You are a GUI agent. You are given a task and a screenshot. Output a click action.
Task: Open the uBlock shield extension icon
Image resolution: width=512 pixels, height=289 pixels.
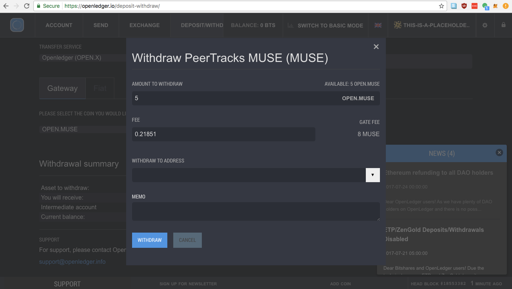pos(464,6)
